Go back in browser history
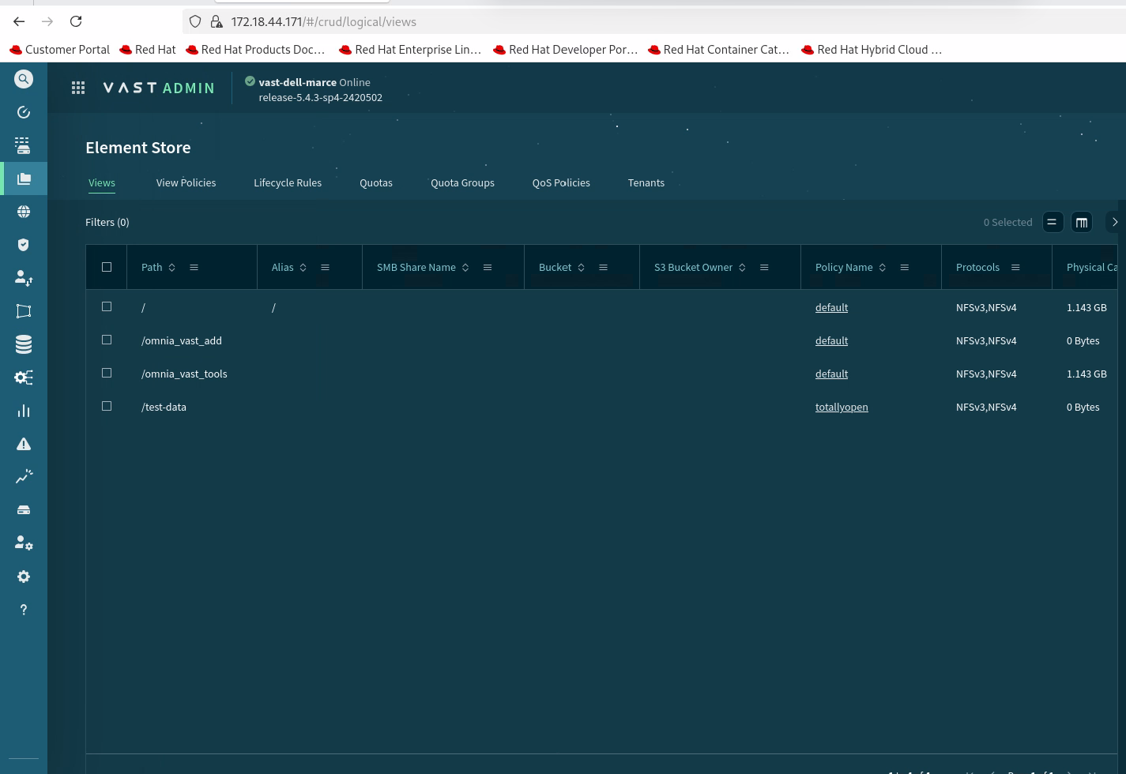1126x774 pixels. pyautogui.click(x=19, y=21)
